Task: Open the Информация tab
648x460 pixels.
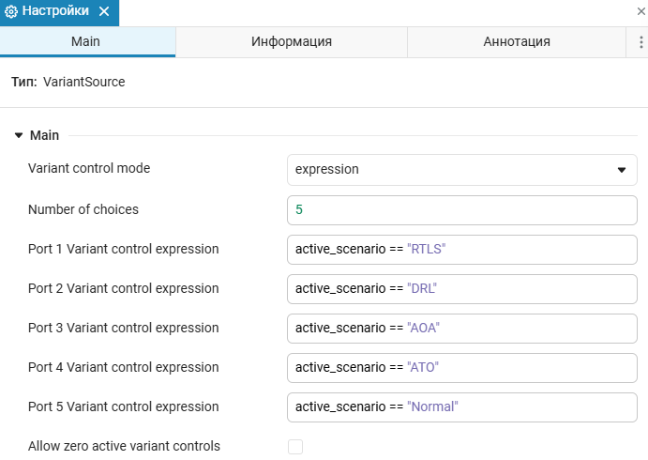Action: click(x=291, y=41)
